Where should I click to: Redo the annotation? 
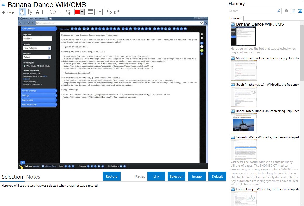[116, 12]
